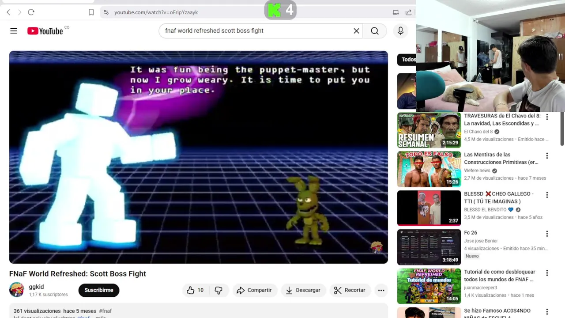Reload the page with the refresh icon
The width and height of the screenshot is (565, 318).
[31, 12]
